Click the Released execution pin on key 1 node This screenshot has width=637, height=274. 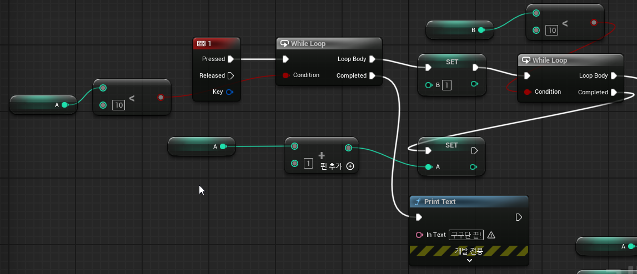click(x=230, y=75)
